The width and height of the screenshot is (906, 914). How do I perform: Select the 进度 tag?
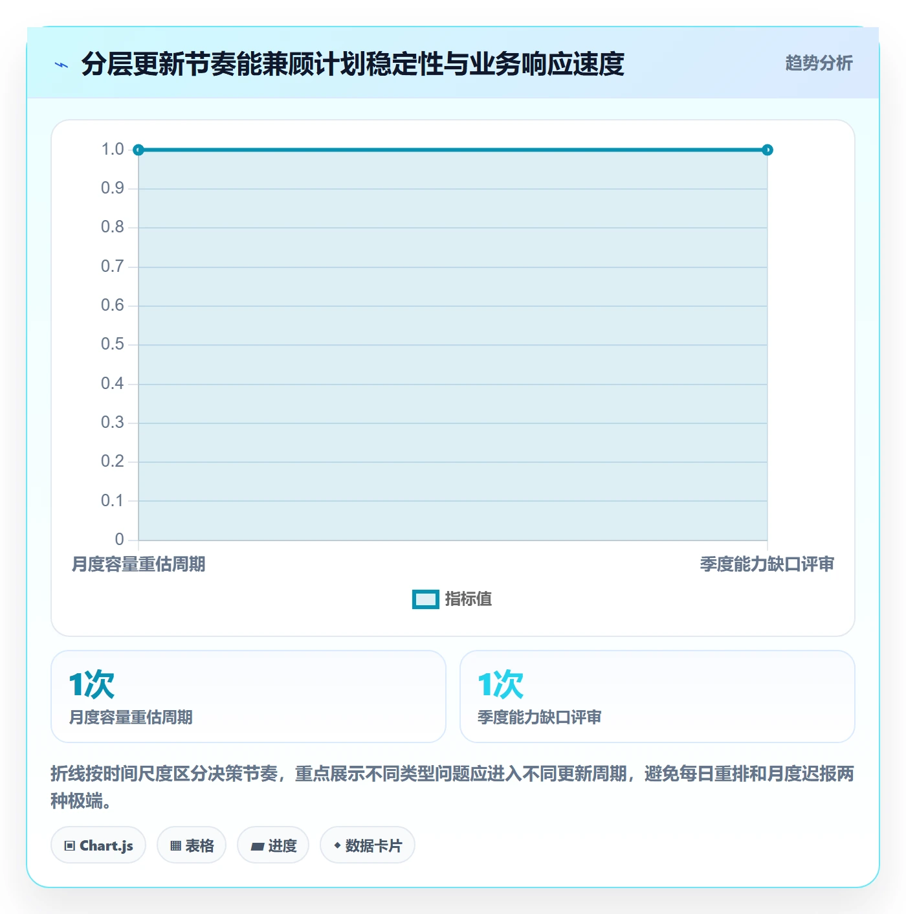[x=273, y=845]
